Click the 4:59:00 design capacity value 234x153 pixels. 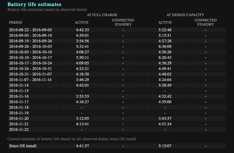165,102
